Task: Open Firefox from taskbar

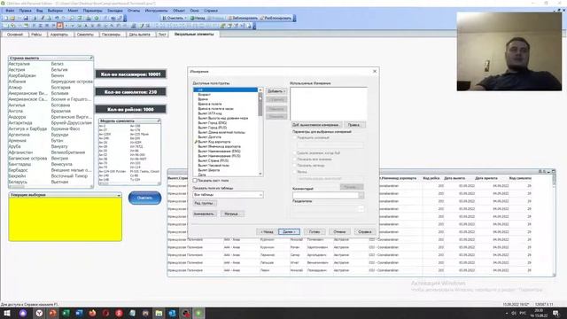Action: click(x=92, y=313)
